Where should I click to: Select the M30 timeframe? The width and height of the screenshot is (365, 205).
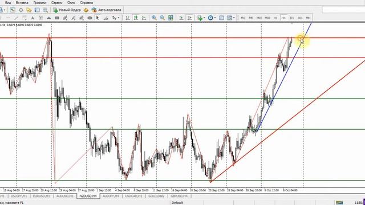(267, 18)
